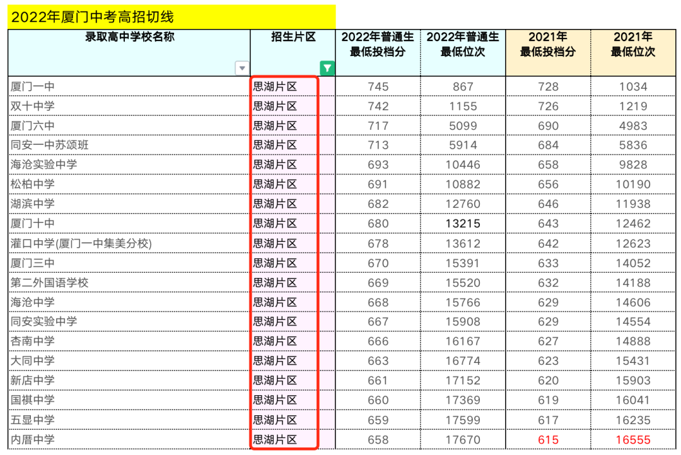
Task: Select the 2021年最低投档分 header
Action: tap(548, 53)
